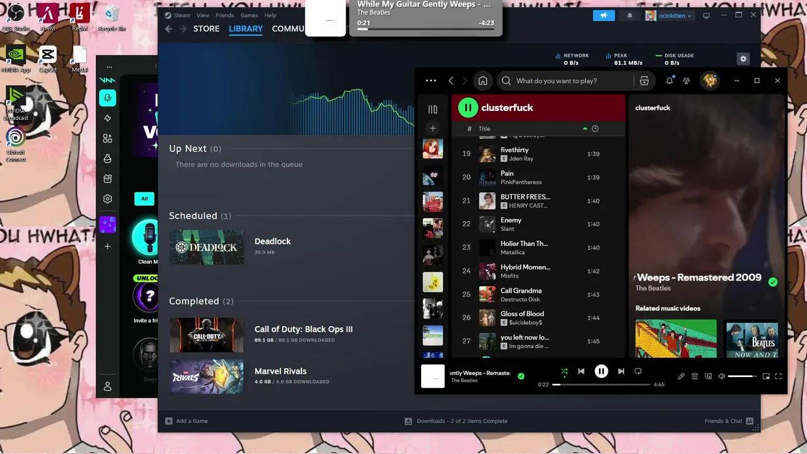Enter Spotify fullscreen view
The width and height of the screenshot is (807, 454).
779,376
